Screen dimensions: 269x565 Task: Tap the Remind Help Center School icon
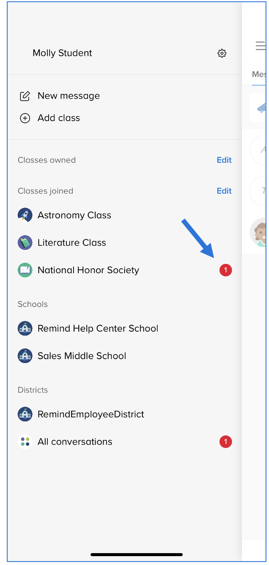(25, 329)
